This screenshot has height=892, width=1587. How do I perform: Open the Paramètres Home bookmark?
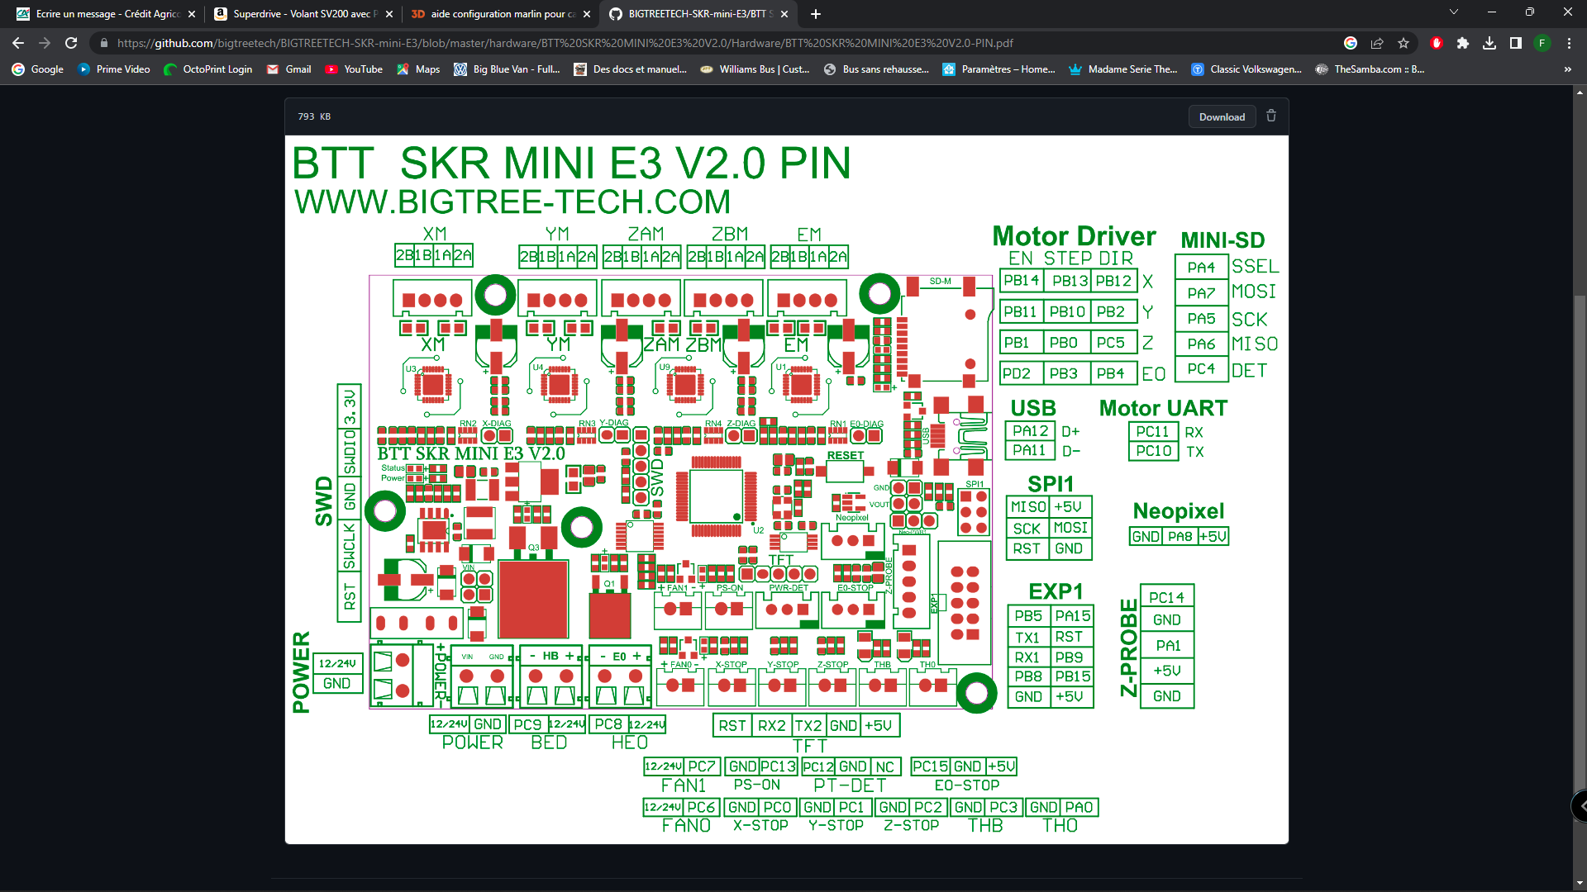(999, 69)
